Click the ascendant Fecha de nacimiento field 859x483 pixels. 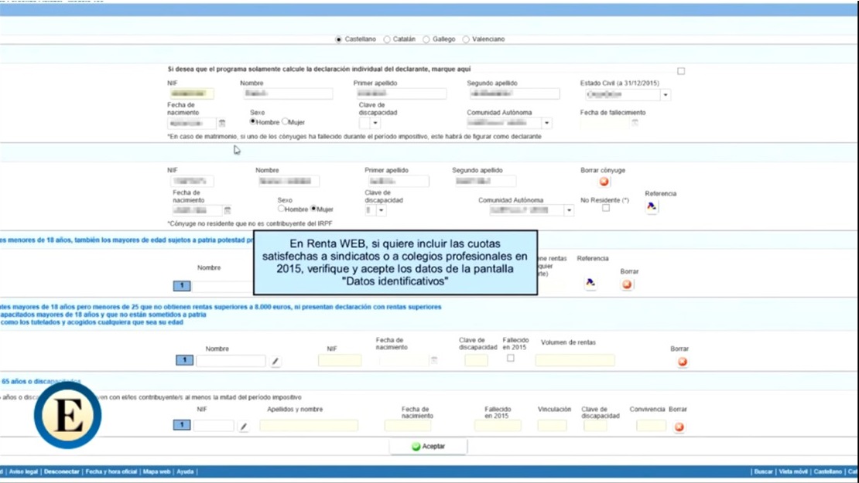(x=408, y=426)
